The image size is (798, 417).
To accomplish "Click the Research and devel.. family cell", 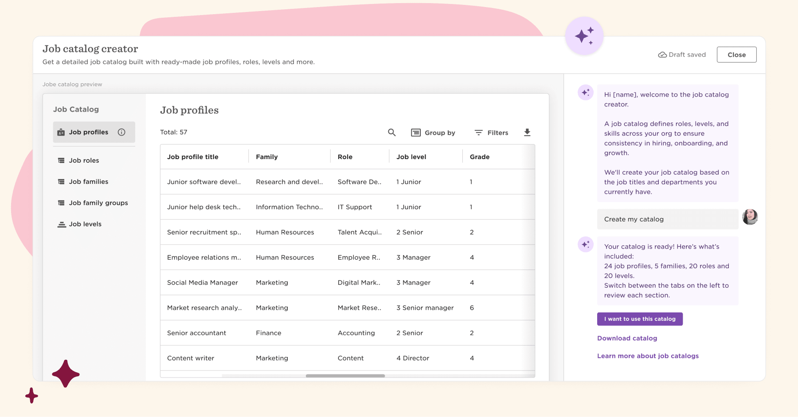I will click(289, 182).
